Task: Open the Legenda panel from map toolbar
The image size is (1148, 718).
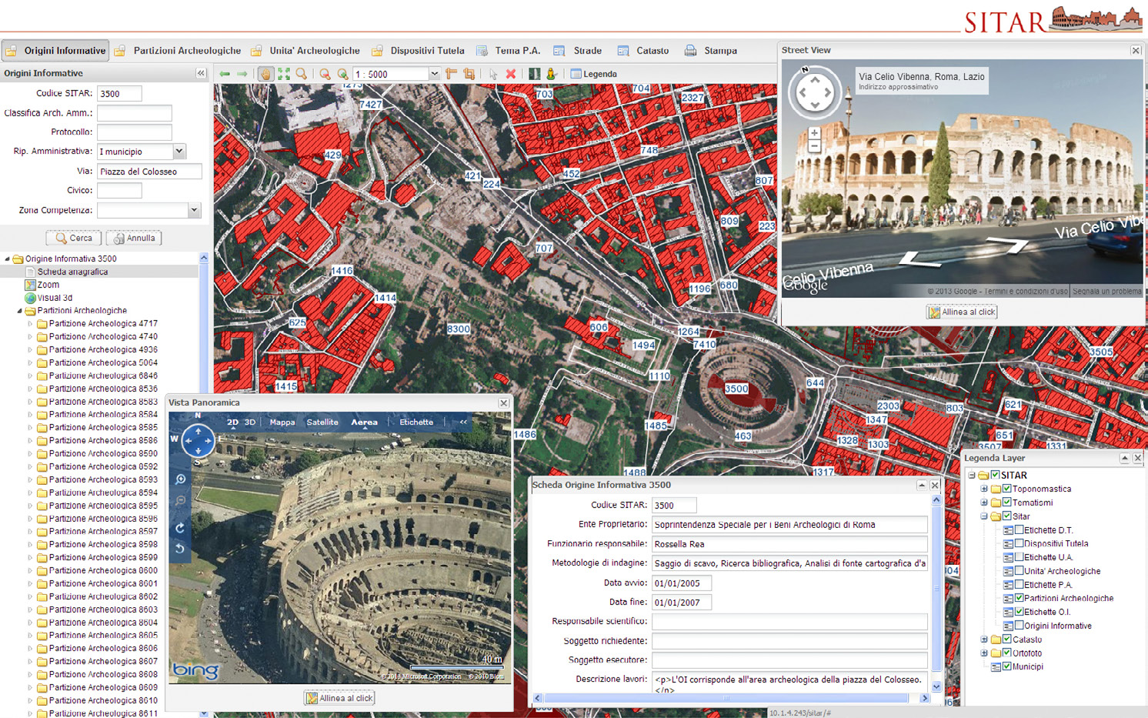Action: tap(593, 74)
